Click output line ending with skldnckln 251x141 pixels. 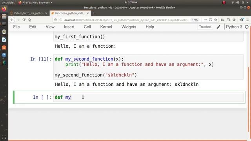click(x=127, y=85)
